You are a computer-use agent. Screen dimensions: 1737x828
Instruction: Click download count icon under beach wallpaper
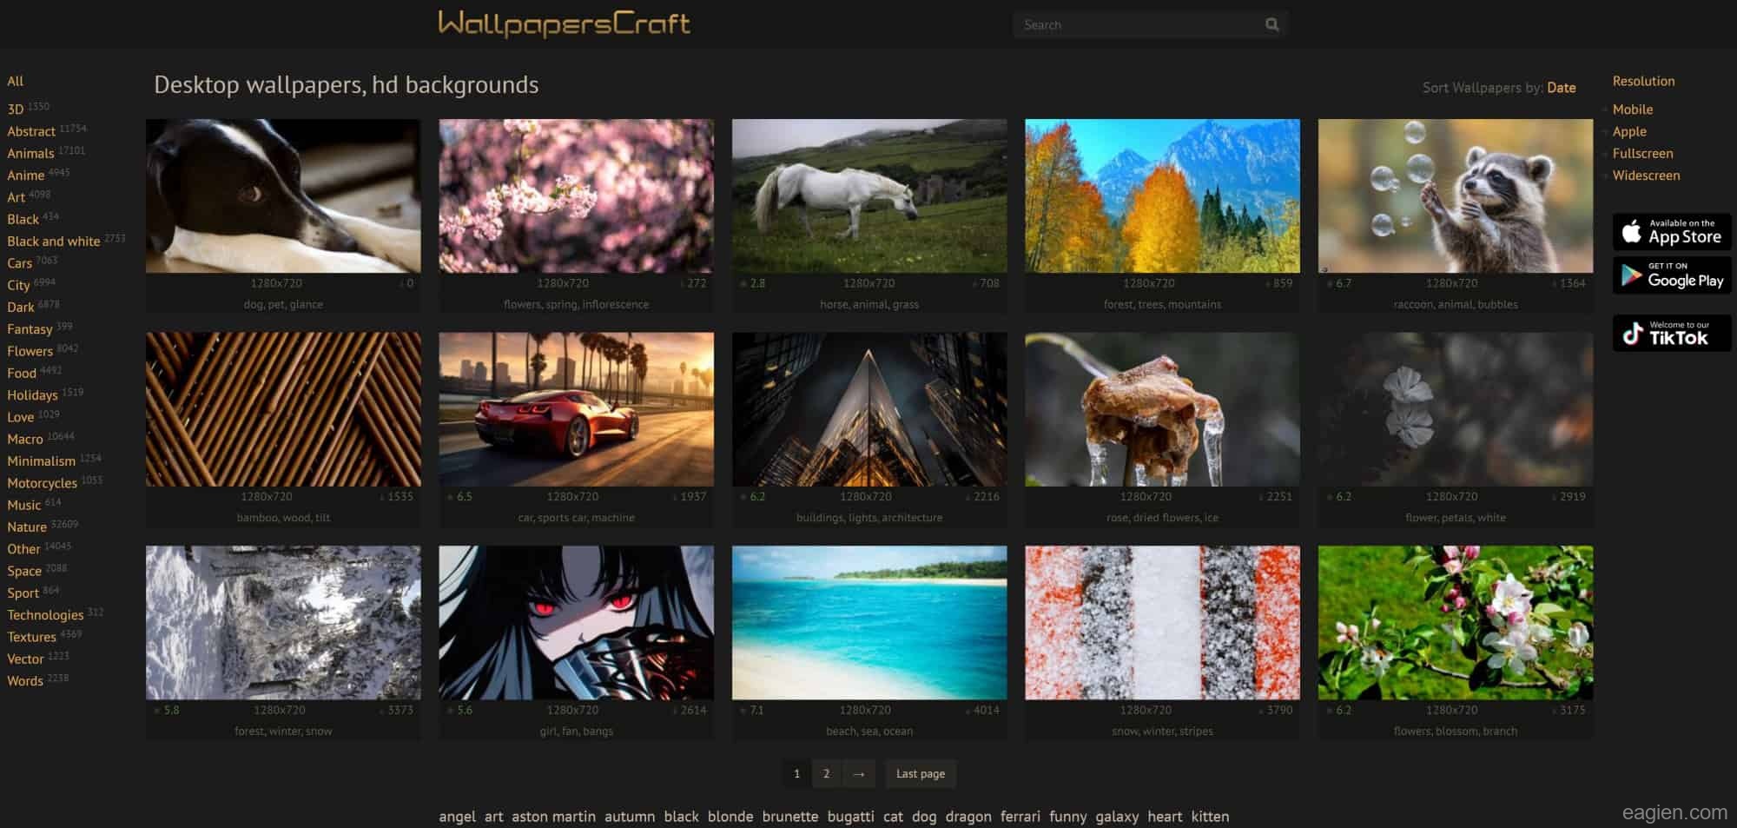(968, 711)
